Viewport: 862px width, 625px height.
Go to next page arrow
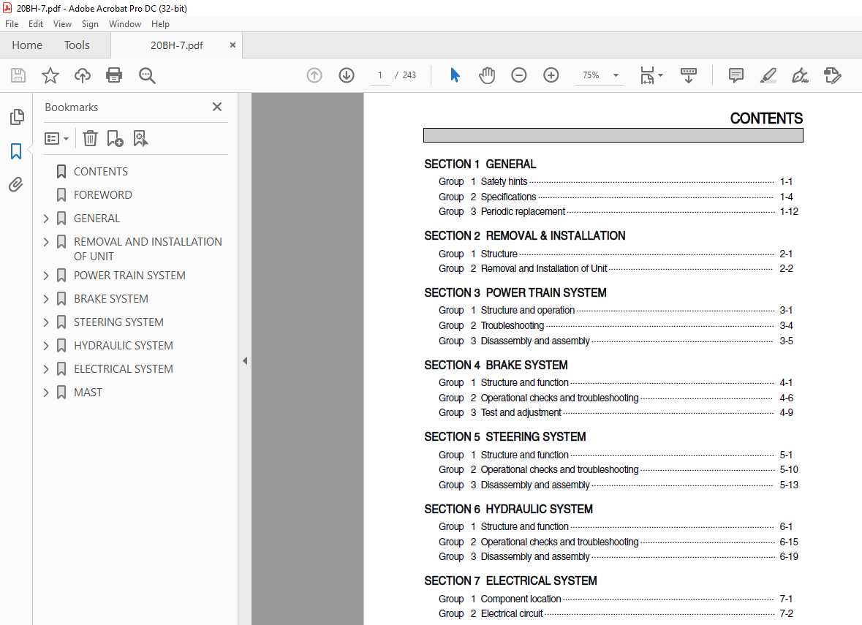(x=347, y=75)
